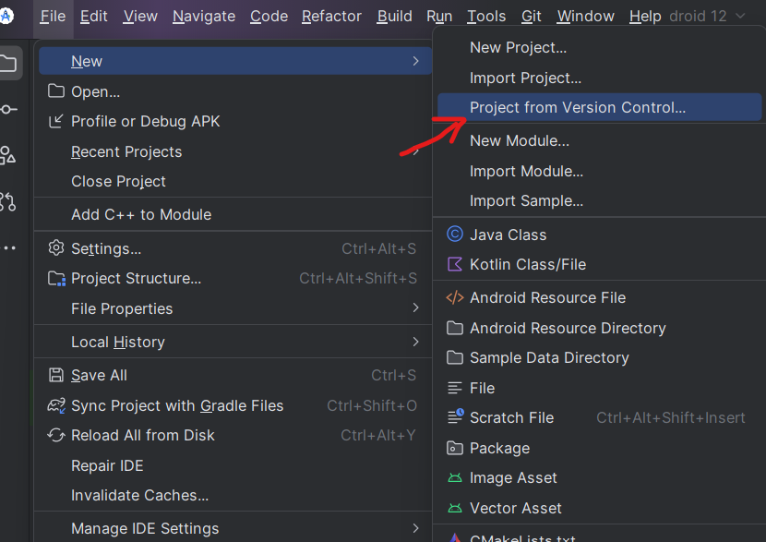Viewport: 766px width, 542px height.
Task: Open the View menu
Action: coord(140,16)
